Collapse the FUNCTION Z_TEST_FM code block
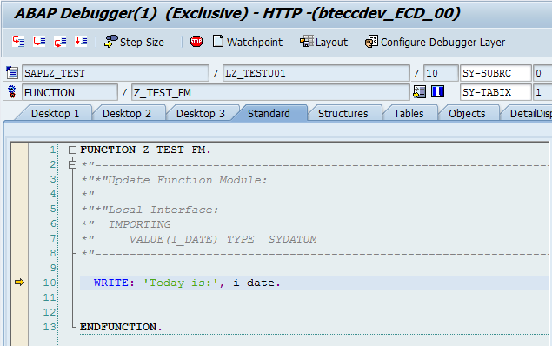Image resolution: width=552 pixels, height=346 pixels. coord(72,150)
